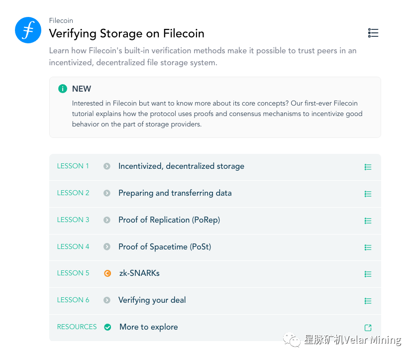Select the Lesson 1 incentivized storage item

(x=181, y=166)
